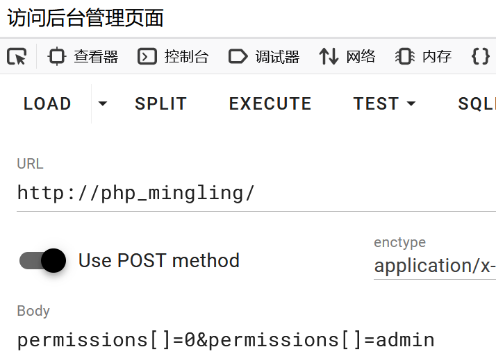The image size is (496, 356).
Task: Click the Console (控制台) terminal icon
Action: coord(147,57)
